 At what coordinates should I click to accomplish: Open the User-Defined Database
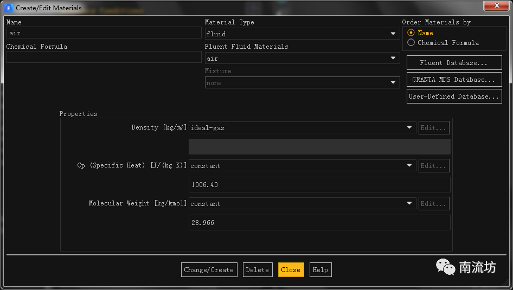[454, 96]
